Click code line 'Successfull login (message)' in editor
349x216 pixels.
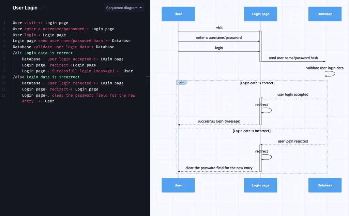(77, 71)
